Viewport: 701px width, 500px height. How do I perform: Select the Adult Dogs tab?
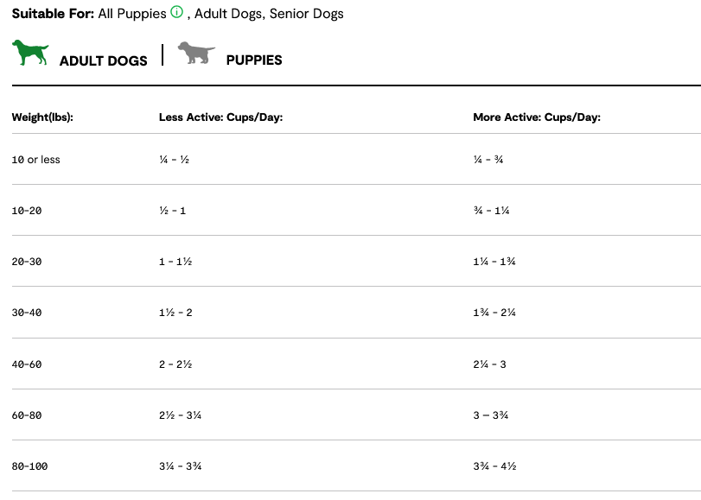[x=103, y=60]
